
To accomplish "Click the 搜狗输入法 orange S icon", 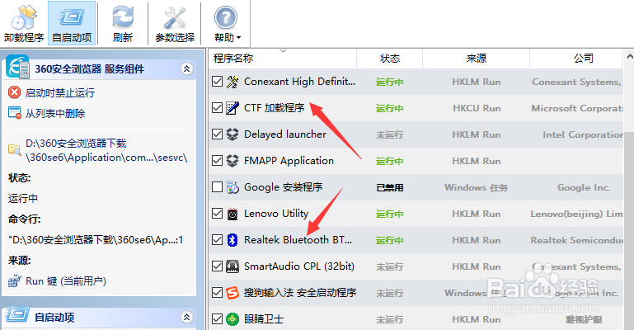I will (x=232, y=293).
